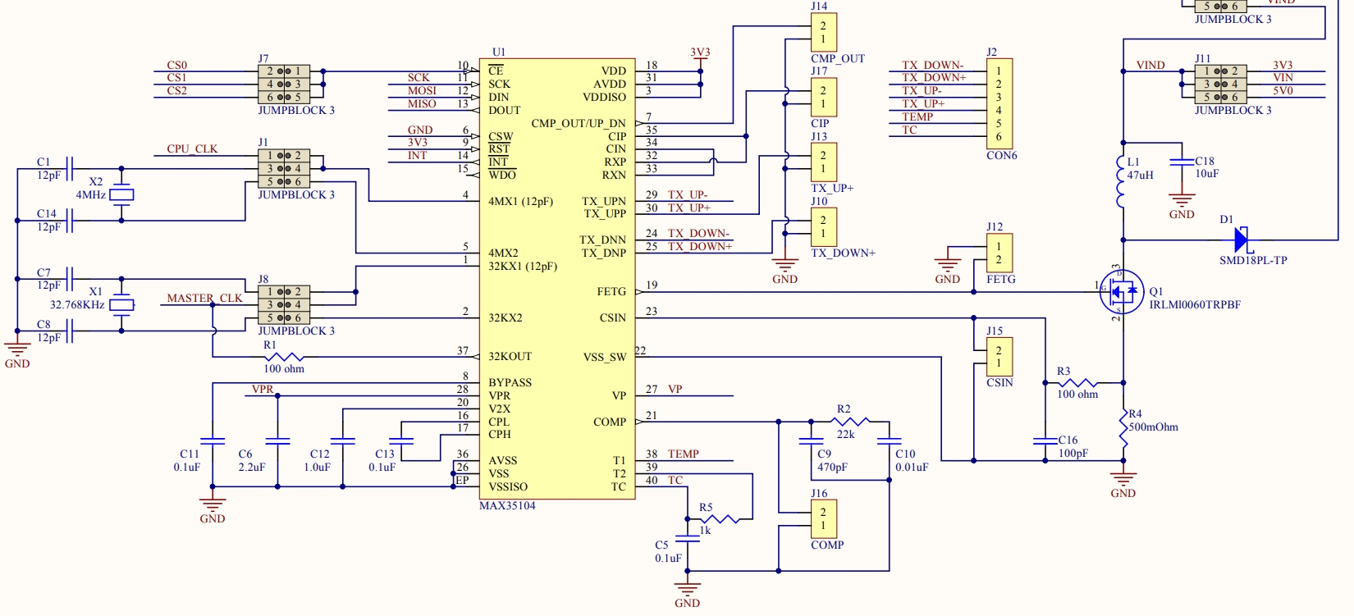
Task: Click the R5 1k resistor
Action: [x=720, y=518]
